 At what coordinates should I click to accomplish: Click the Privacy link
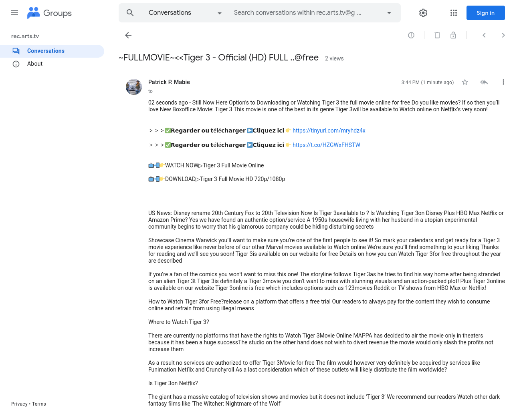[19, 404]
